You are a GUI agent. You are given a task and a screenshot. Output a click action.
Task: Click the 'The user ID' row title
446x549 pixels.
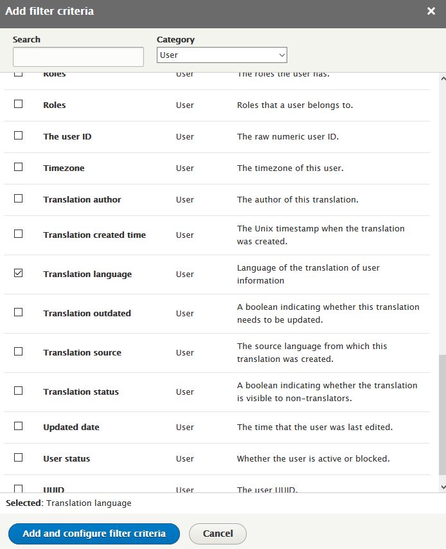pyautogui.click(x=67, y=136)
